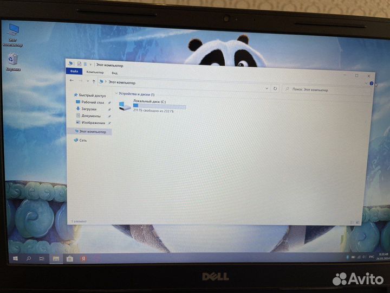
Task: Expand the recent locations dropdown arrow
Action: point(87,81)
